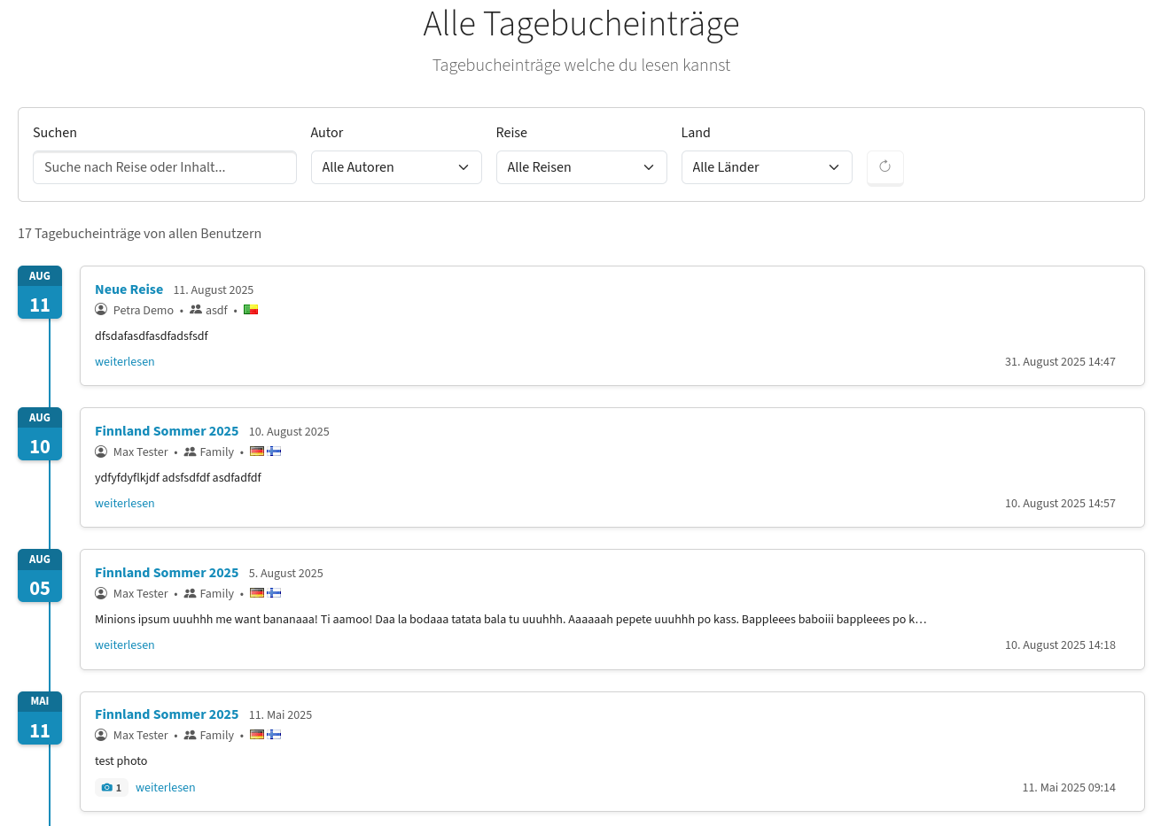Click weiterlesen on the test photo entry

click(166, 787)
